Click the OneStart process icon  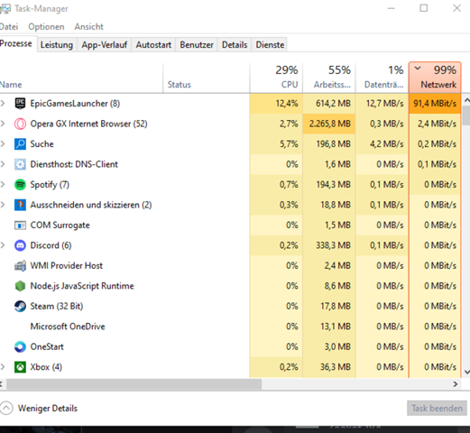click(x=20, y=346)
